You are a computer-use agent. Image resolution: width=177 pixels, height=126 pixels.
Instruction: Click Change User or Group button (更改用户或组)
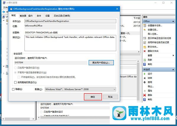point(101,63)
